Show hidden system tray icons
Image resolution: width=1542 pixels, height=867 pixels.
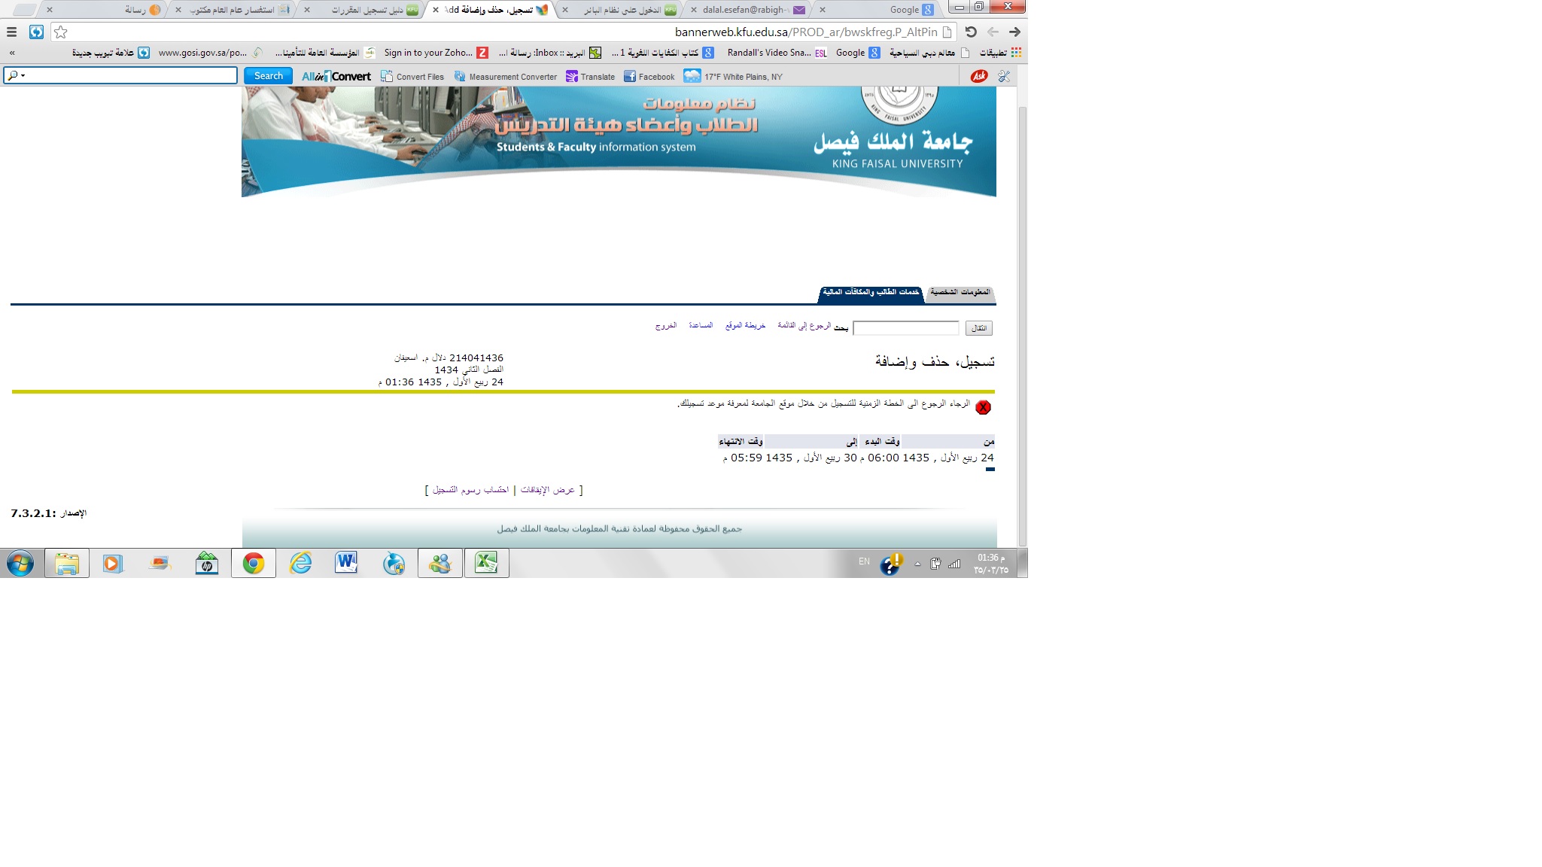tap(917, 564)
